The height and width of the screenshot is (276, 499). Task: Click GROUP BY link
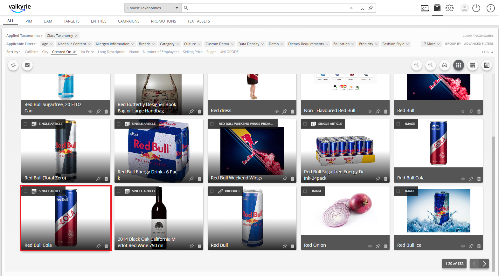453,44
